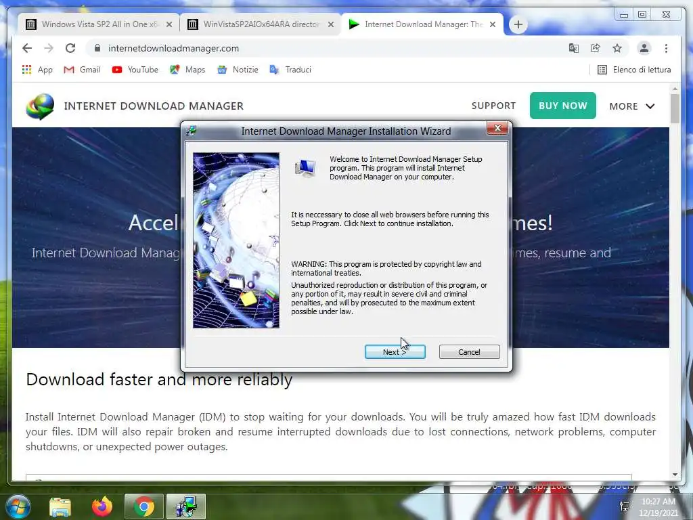This screenshot has width=693, height=520.
Task: Open the Chrome three-dot menu
Action: [x=666, y=48]
